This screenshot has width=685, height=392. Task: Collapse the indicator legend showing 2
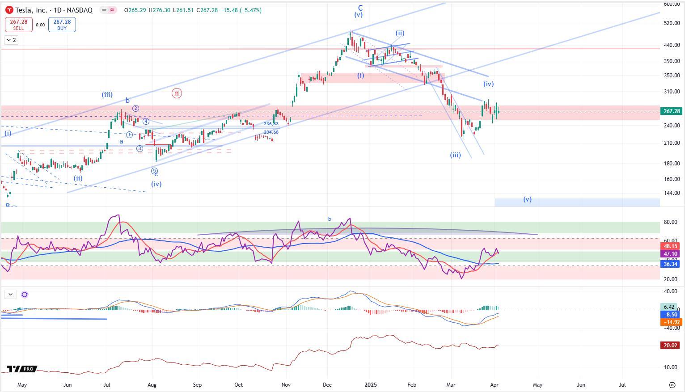point(12,40)
